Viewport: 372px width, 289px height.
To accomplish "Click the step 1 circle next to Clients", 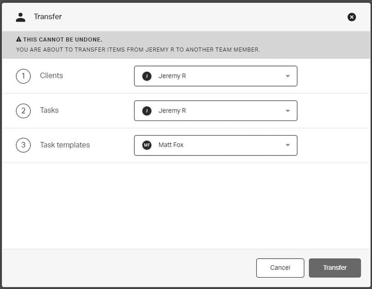I will pos(23,76).
